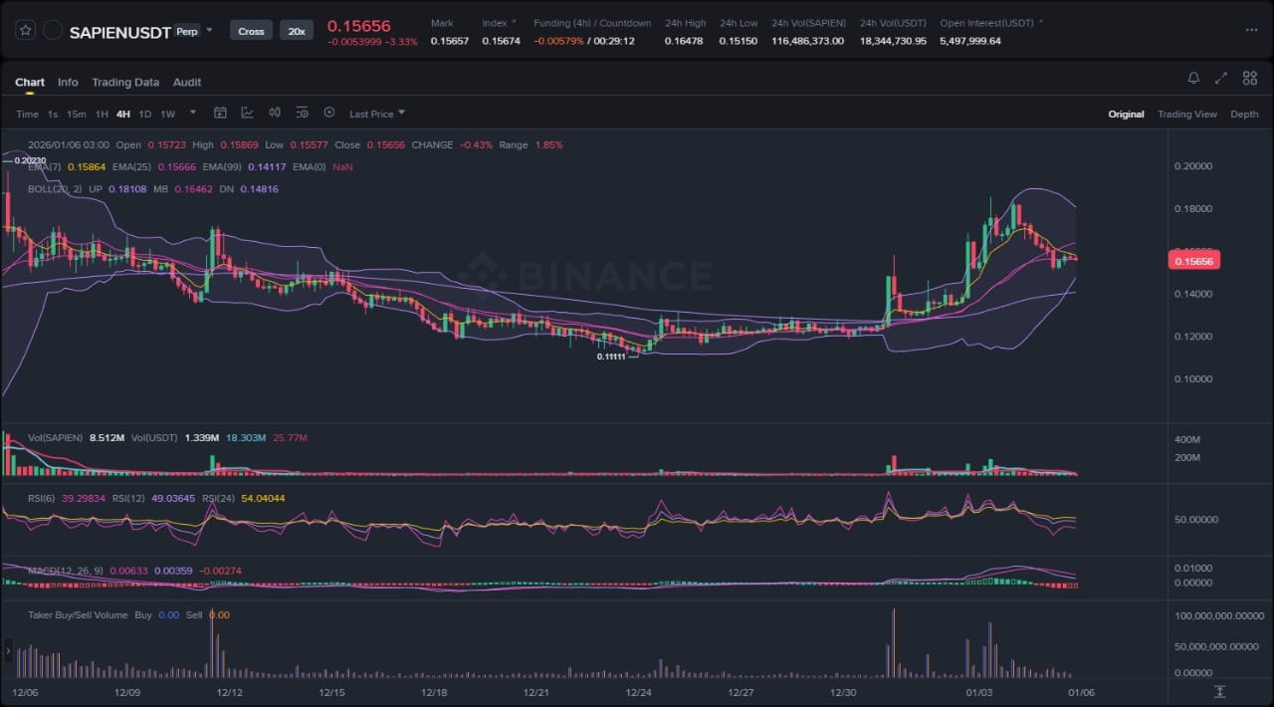This screenshot has height=707, width=1274.
Task: Click the Taker Buy/Sell Volume label
Action: pyautogui.click(x=78, y=615)
